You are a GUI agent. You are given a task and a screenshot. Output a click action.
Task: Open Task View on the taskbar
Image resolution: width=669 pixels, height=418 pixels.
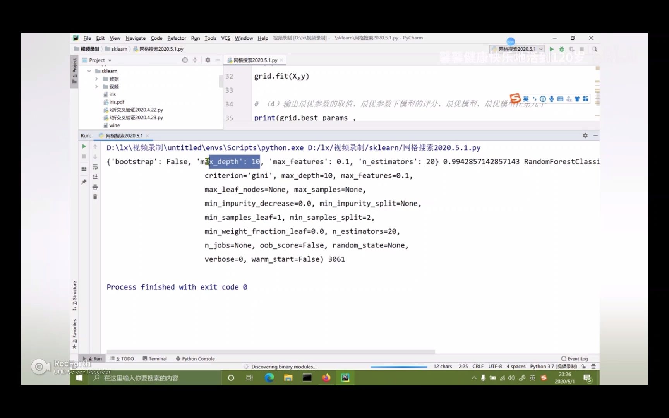(x=250, y=378)
